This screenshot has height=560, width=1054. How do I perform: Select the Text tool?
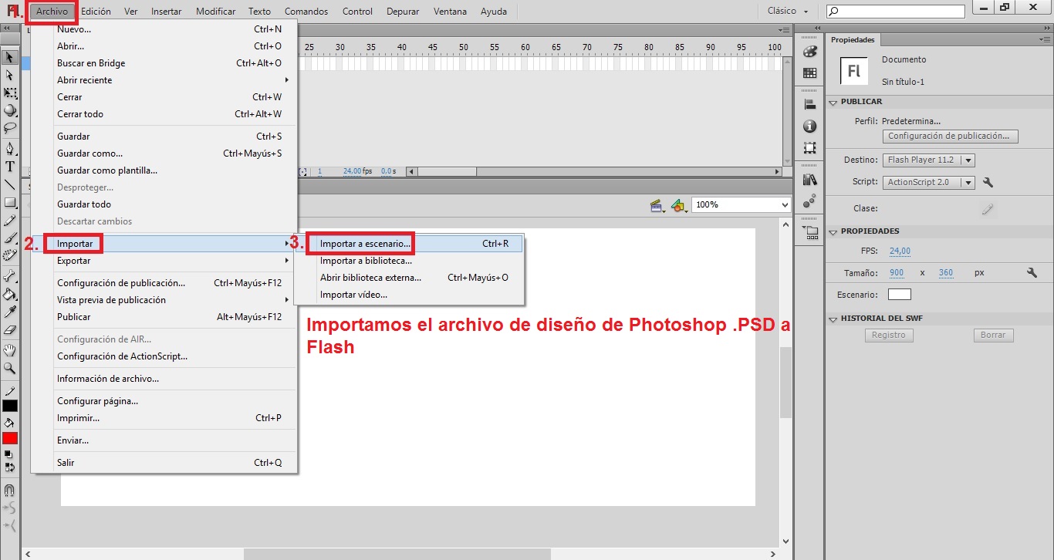(10, 166)
